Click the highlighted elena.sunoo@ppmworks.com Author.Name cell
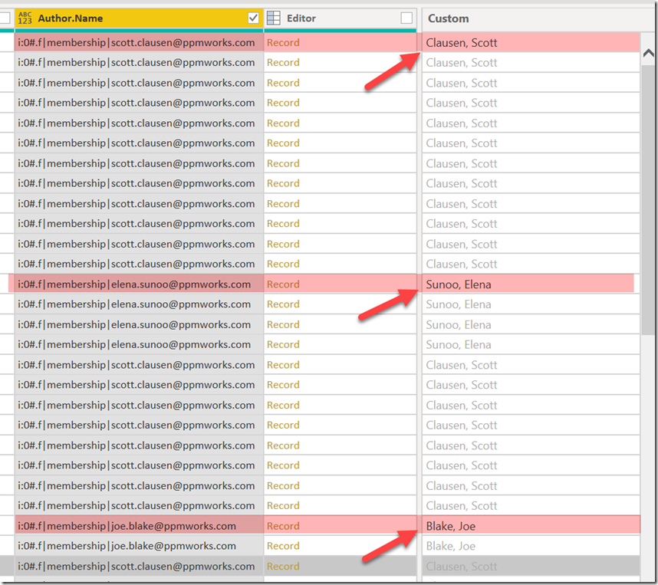Screen dimensions: 658x585 click(139, 284)
